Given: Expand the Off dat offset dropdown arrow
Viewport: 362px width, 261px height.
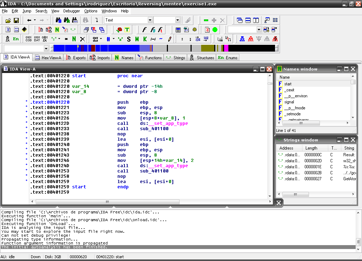Looking at the screenshot, I should tap(101, 39).
